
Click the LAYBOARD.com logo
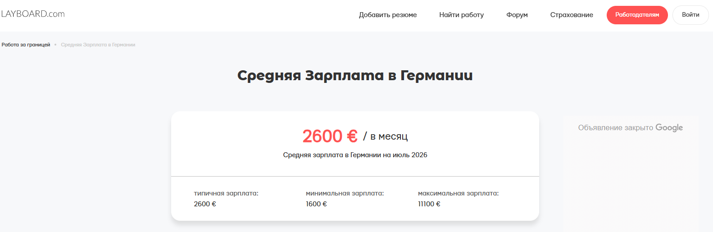click(x=32, y=14)
